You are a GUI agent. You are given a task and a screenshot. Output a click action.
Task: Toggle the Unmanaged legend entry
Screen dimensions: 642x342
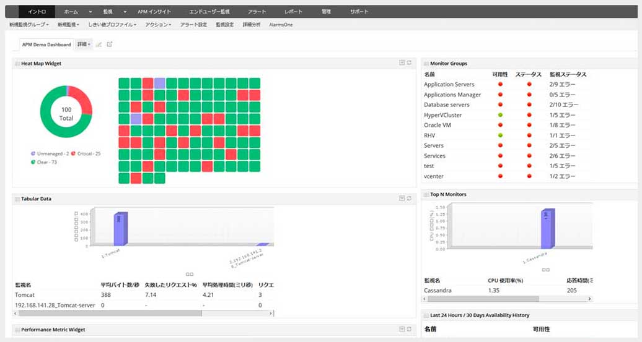50,153
